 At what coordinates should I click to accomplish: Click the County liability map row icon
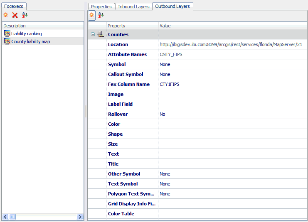click(7, 41)
